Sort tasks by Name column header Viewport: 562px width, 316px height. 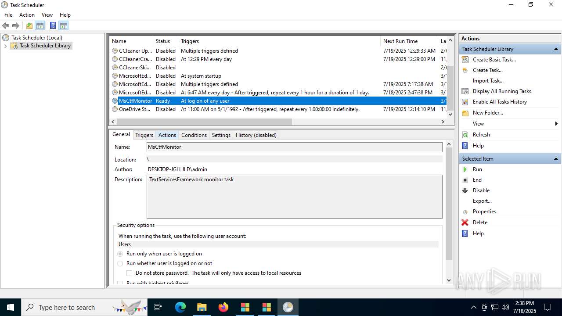[131, 41]
